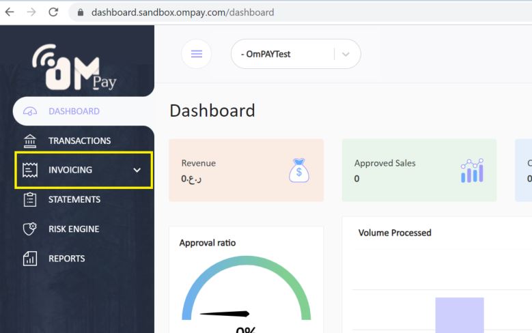This screenshot has height=333, width=532.
Task: Click the Statements clipboard icon
Action: tap(29, 199)
